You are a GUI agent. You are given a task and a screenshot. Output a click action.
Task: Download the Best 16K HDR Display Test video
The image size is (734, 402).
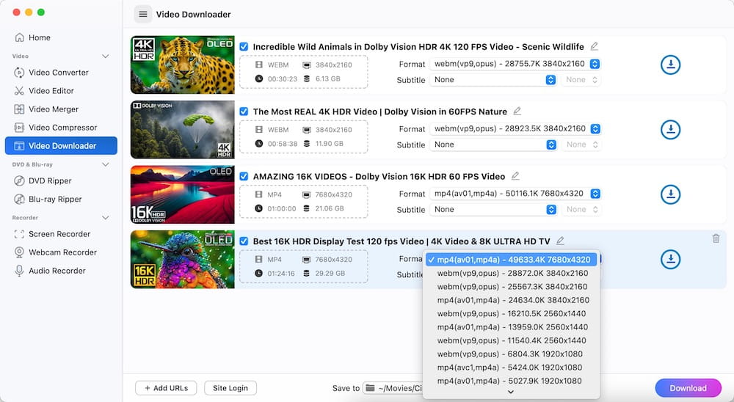[670, 259]
